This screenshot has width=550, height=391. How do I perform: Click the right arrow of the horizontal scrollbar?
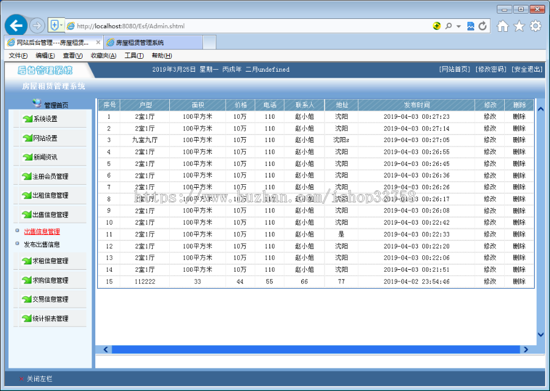[x=526, y=349]
